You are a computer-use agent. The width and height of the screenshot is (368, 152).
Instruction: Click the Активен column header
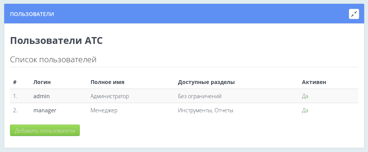tap(314, 82)
